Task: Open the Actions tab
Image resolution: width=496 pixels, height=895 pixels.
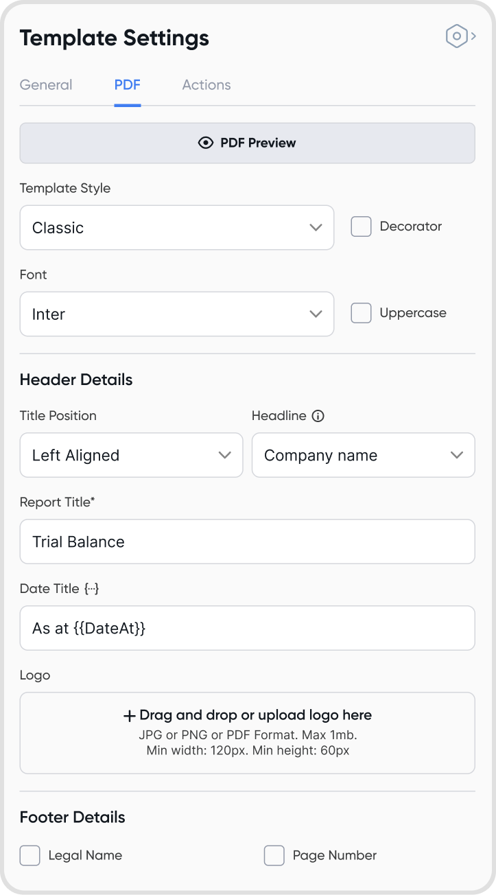Action: click(206, 85)
